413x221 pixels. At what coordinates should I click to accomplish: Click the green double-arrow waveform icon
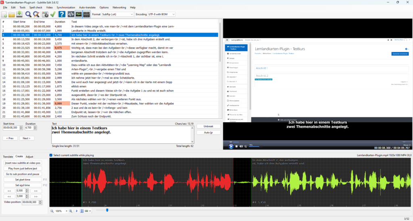(x=86, y=211)
